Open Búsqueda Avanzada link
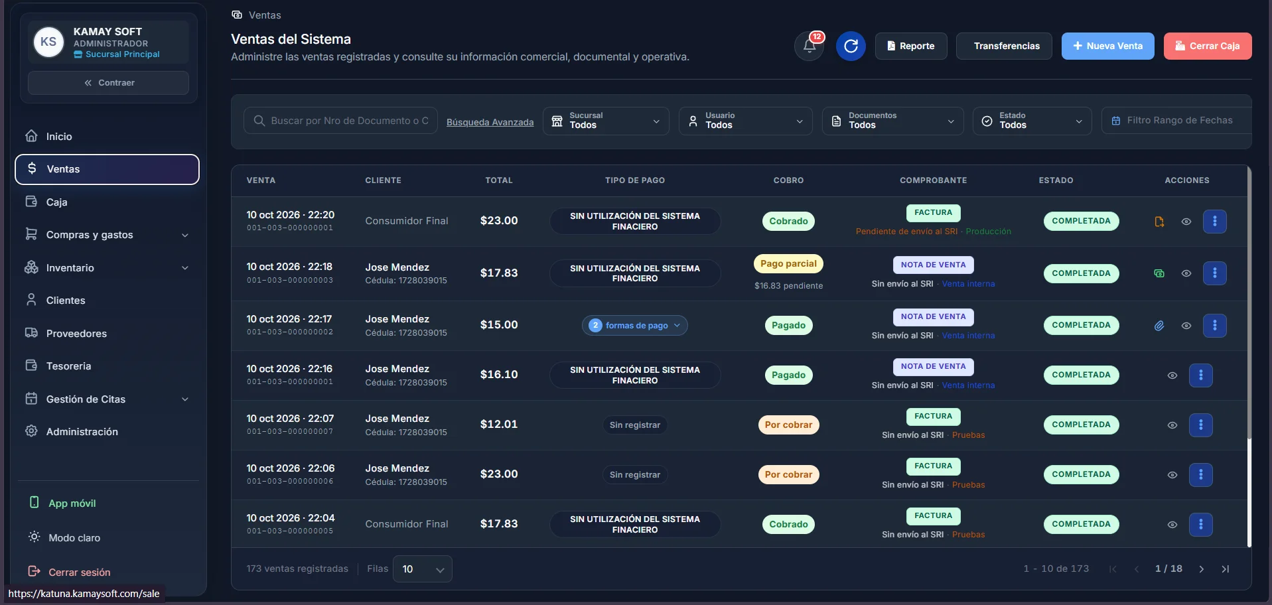Screen dimensions: 1272x605 coord(490,122)
